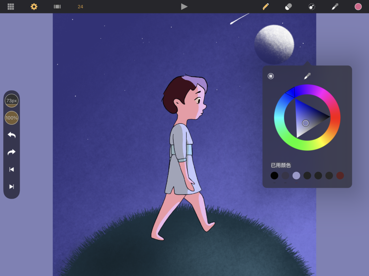
Task: Play the animation
Action: pos(184,6)
